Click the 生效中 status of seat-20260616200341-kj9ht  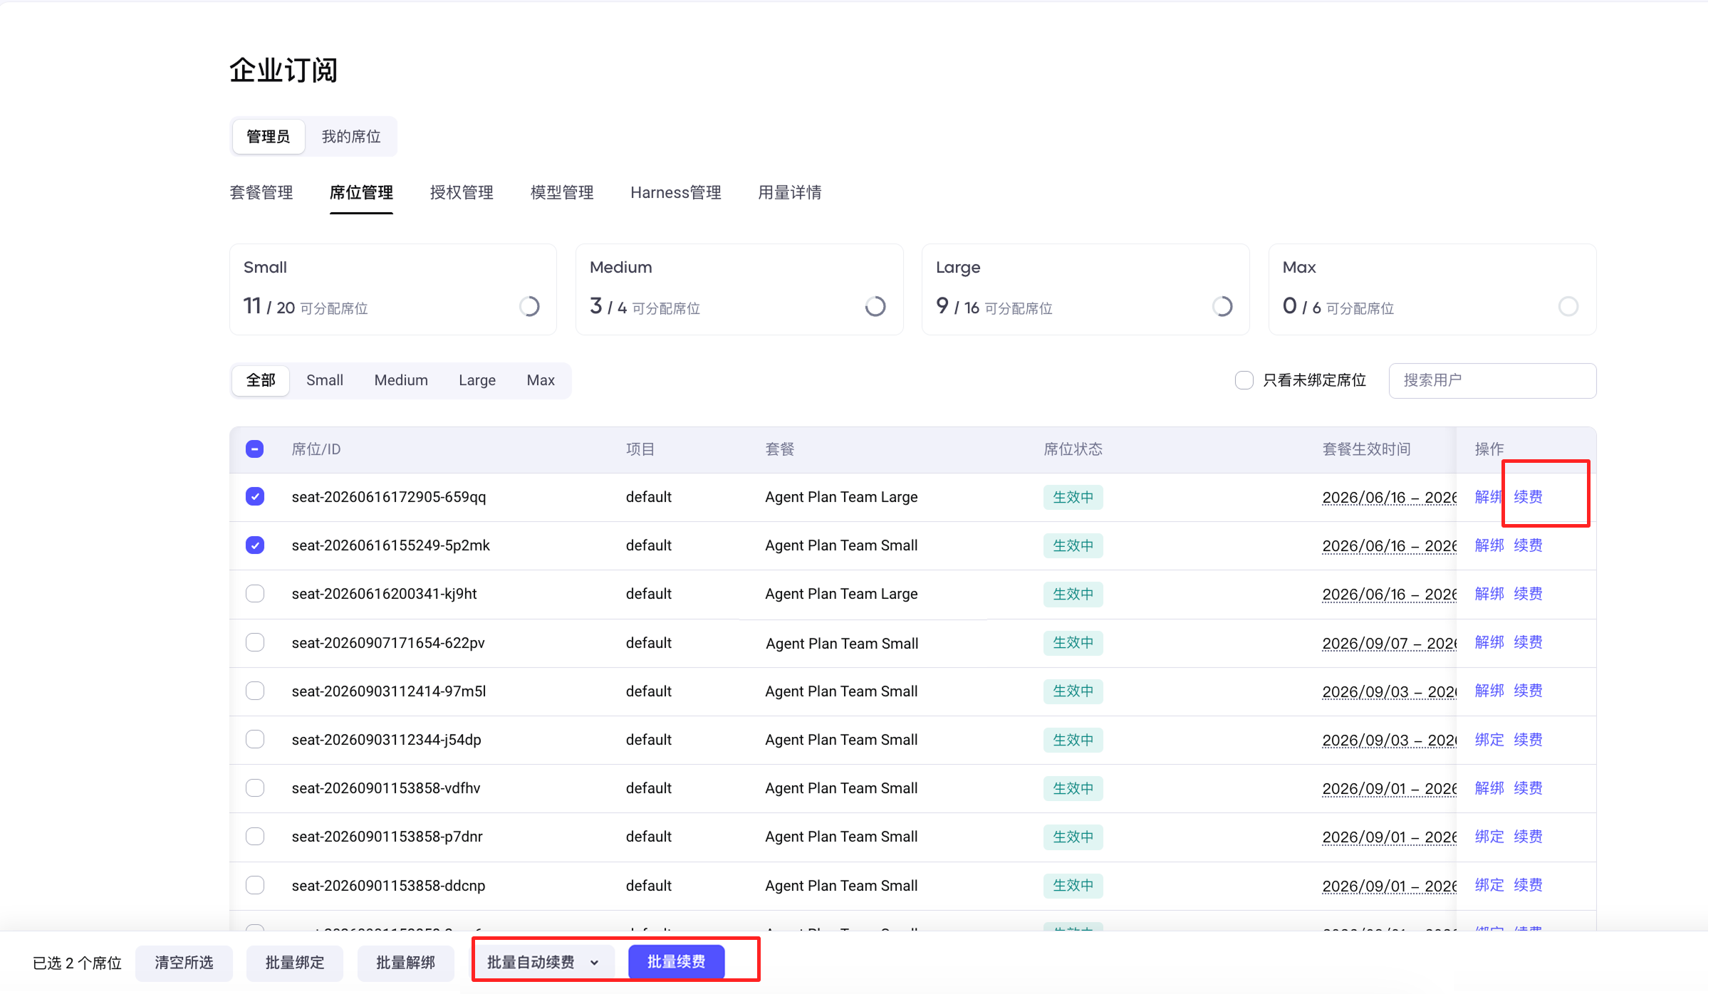click(x=1073, y=594)
